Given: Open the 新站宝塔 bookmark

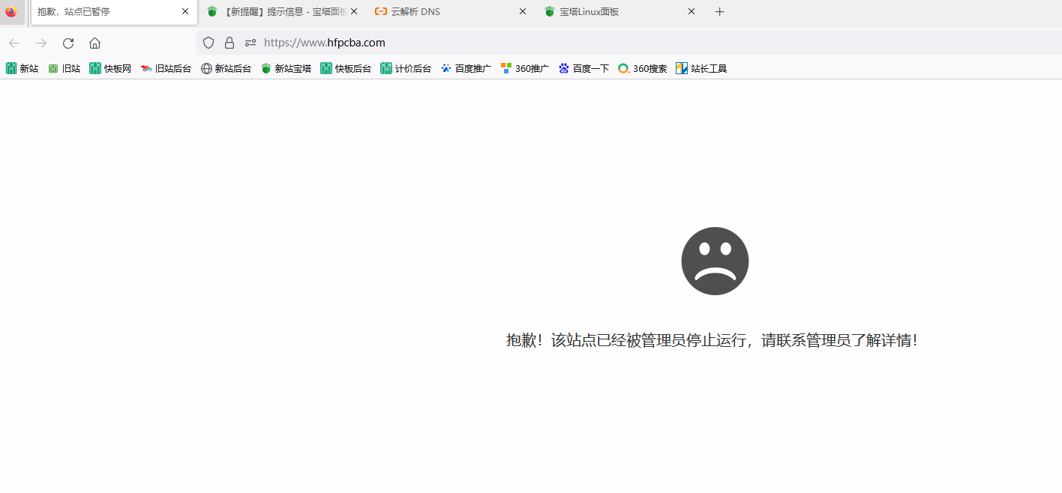Looking at the screenshot, I should [x=286, y=68].
